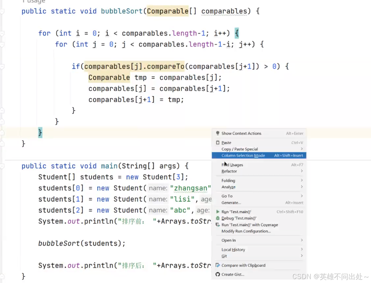371x283 pixels.
Task: Click 'new Student[3]' array creation expression
Action: [x=154, y=177]
